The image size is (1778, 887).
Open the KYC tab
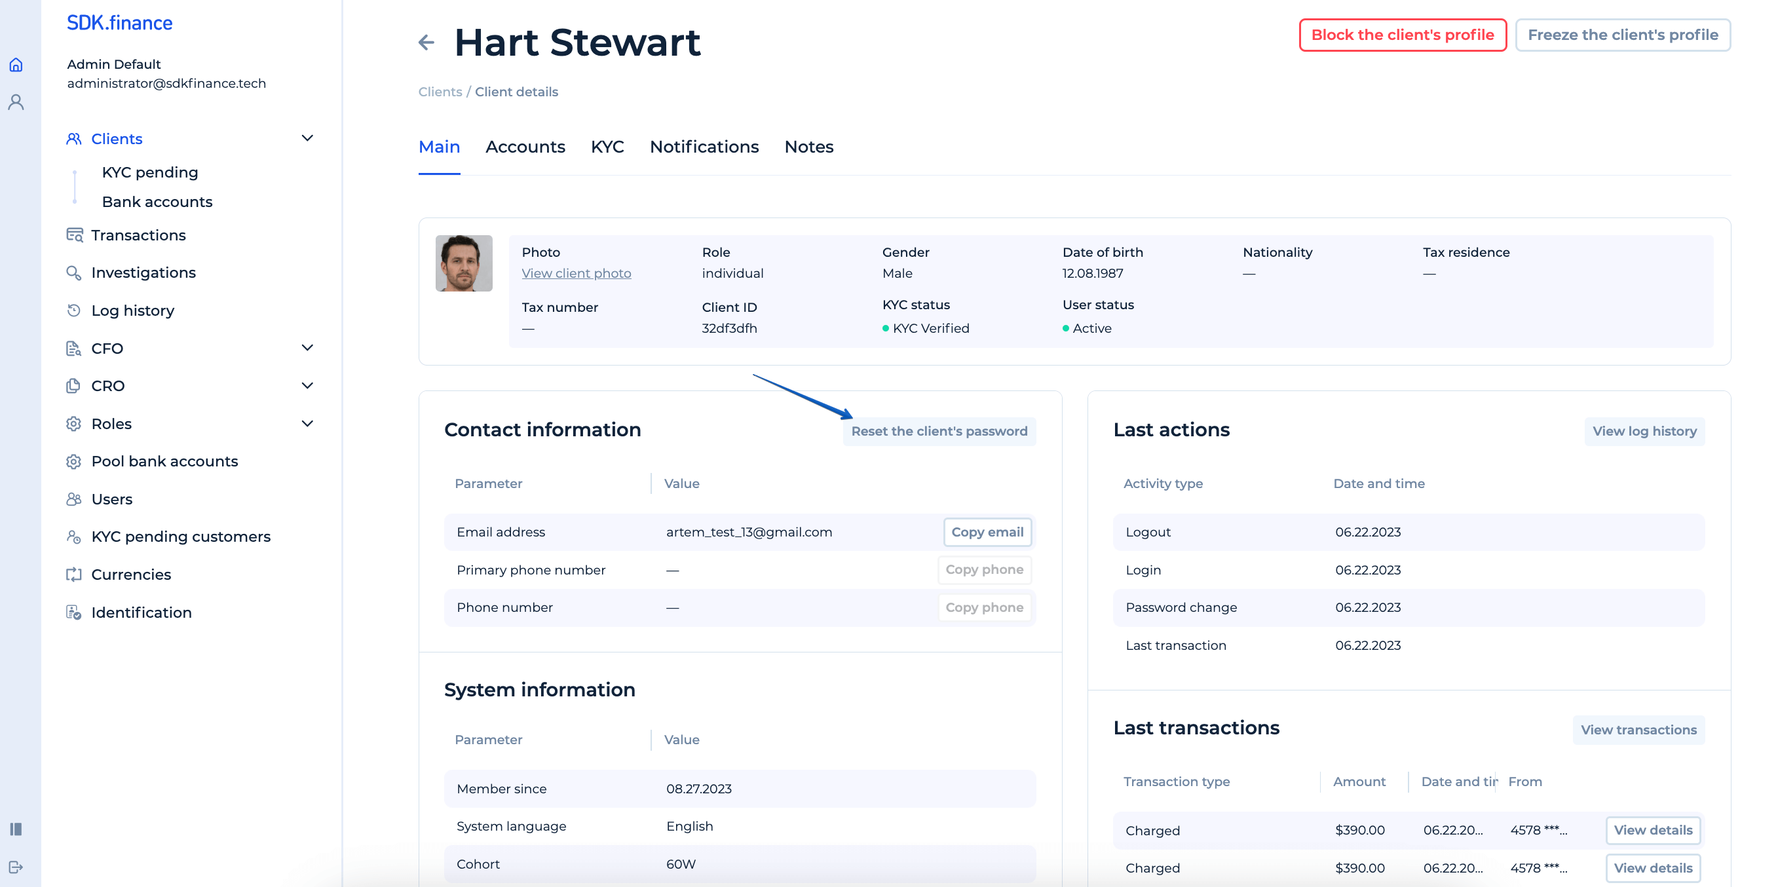[607, 147]
